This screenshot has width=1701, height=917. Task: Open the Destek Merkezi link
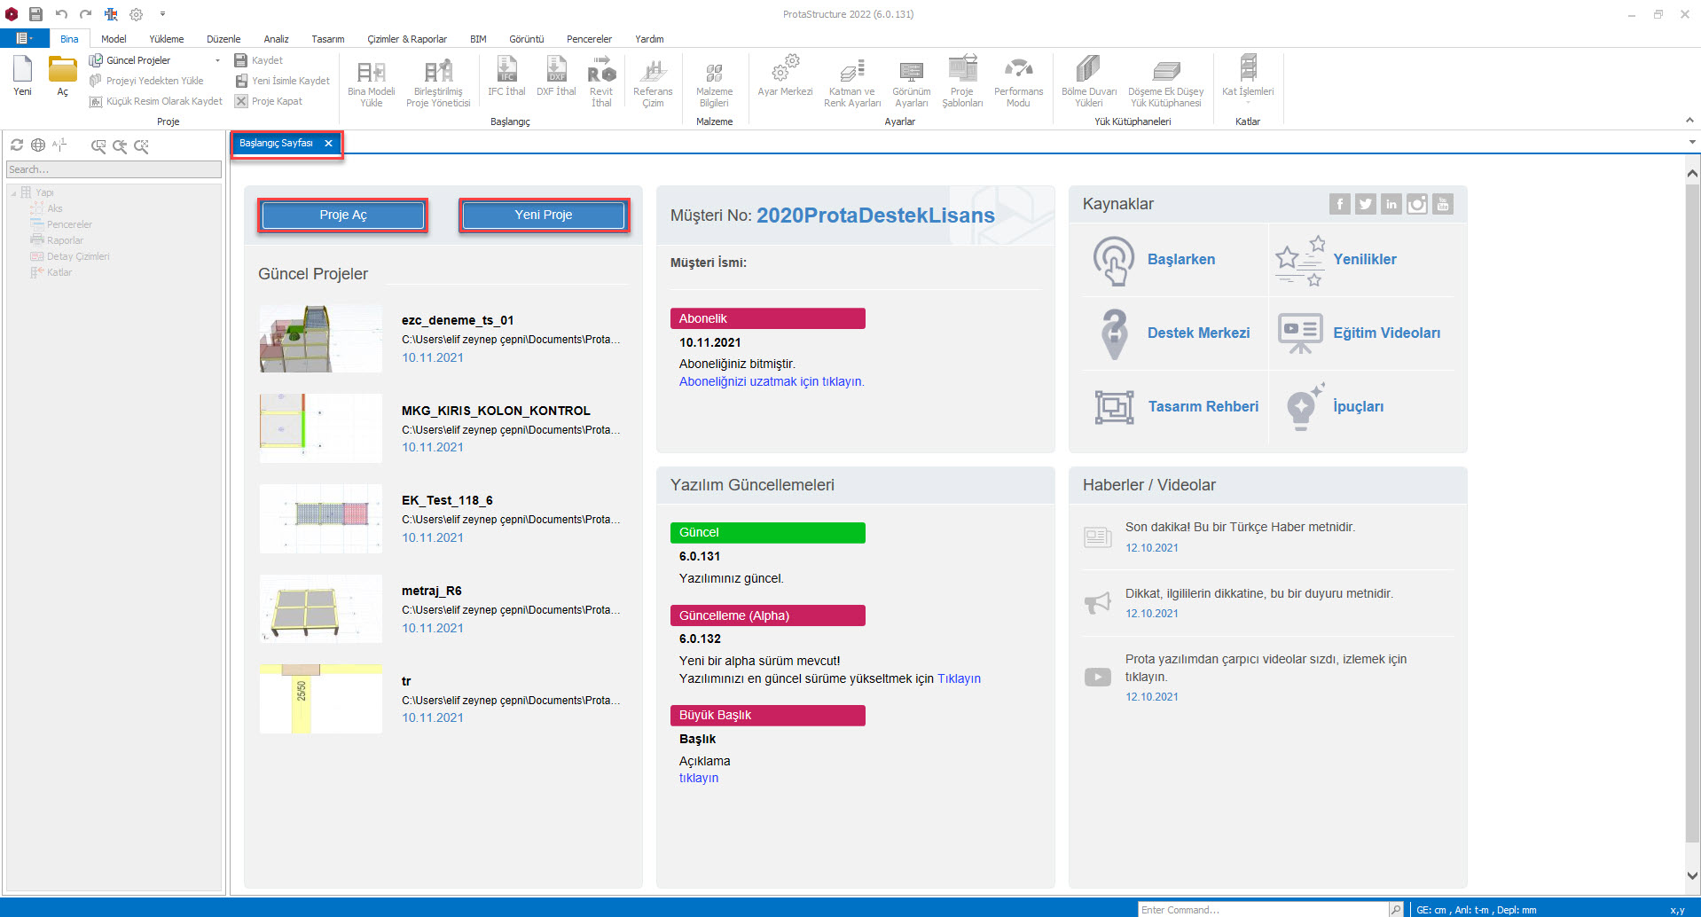(1198, 333)
